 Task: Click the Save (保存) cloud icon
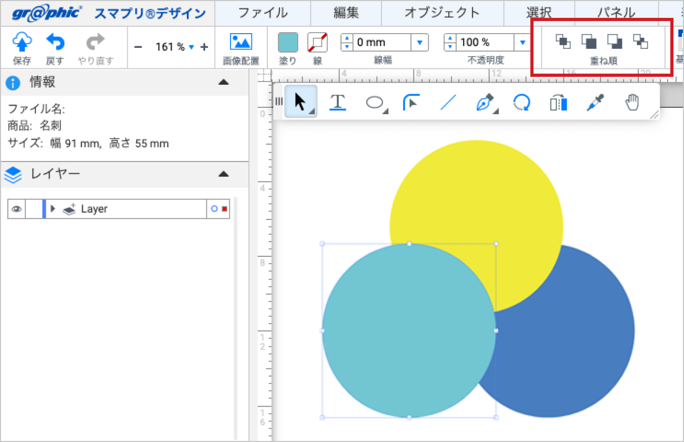tap(22, 42)
